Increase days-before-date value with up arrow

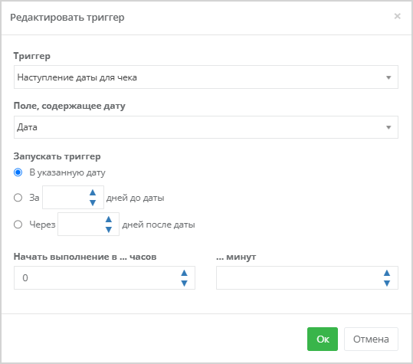click(93, 192)
